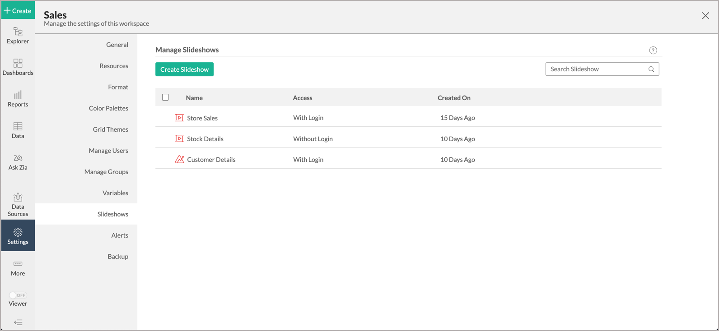The height and width of the screenshot is (331, 719).
Task: Click '10 Days Ago' for Customer Details
Action: click(x=458, y=160)
